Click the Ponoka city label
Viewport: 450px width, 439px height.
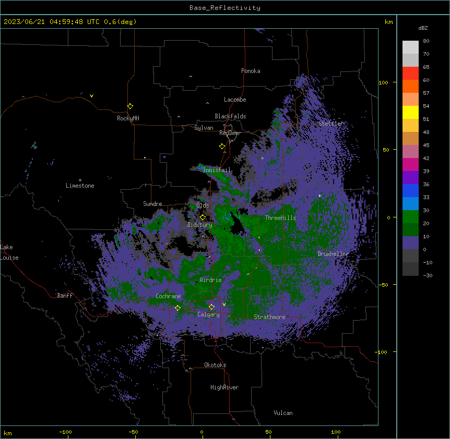pos(251,71)
